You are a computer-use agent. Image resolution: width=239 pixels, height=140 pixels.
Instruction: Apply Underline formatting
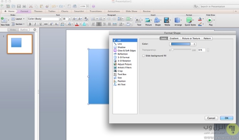point(40,24)
